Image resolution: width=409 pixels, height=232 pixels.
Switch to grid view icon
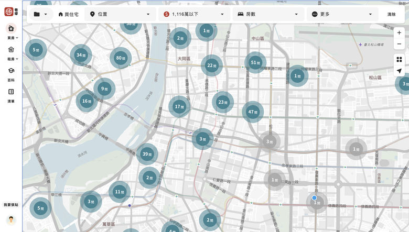click(399, 60)
